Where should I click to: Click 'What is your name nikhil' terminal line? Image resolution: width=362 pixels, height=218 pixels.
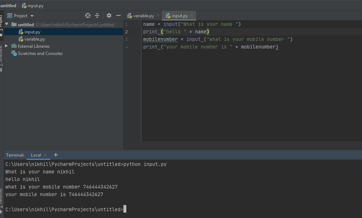click(x=40, y=172)
